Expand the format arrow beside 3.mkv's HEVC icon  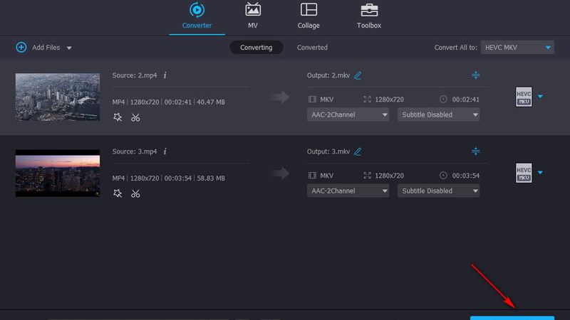point(540,173)
